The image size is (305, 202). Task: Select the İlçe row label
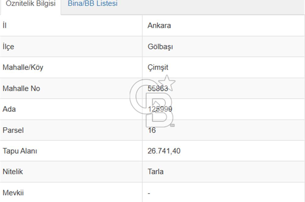coord(8,47)
